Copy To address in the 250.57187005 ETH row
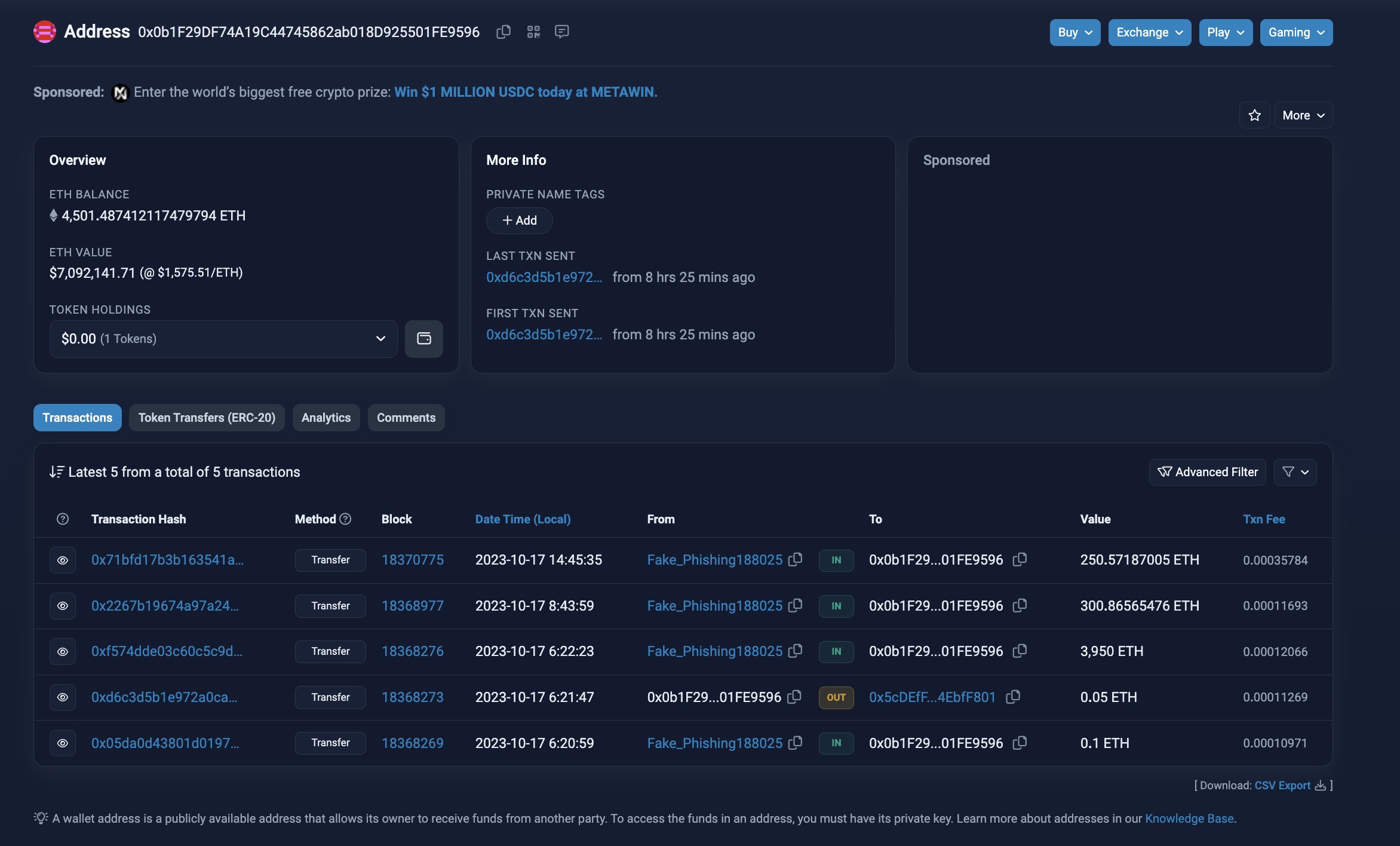The height and width of the screenshot is (846, 1400). coord(1020,560)
